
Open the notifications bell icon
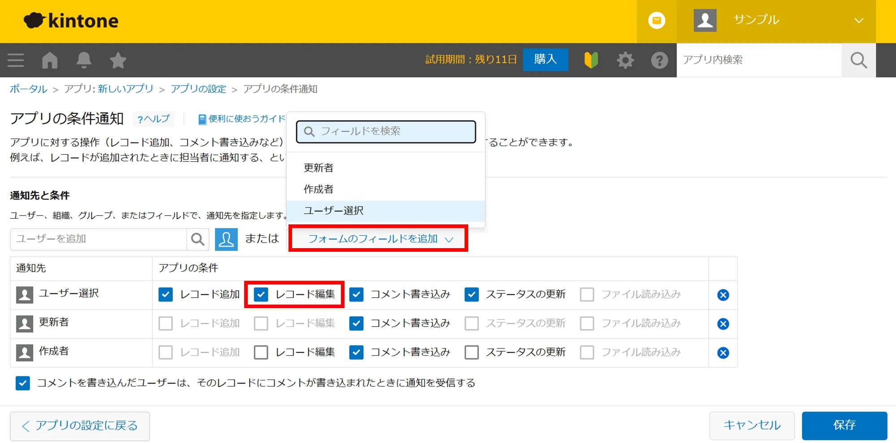(x=84, y=60)
